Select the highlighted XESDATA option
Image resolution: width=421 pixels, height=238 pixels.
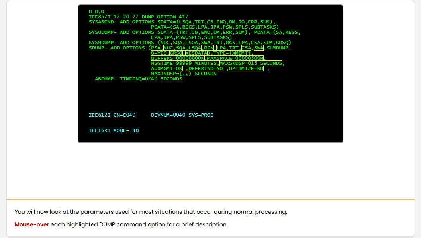coord(196,53)
